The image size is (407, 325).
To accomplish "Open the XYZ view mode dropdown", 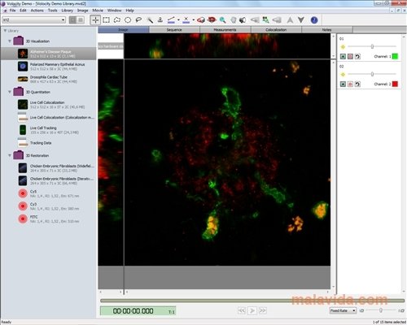I will tap(34, 20).
